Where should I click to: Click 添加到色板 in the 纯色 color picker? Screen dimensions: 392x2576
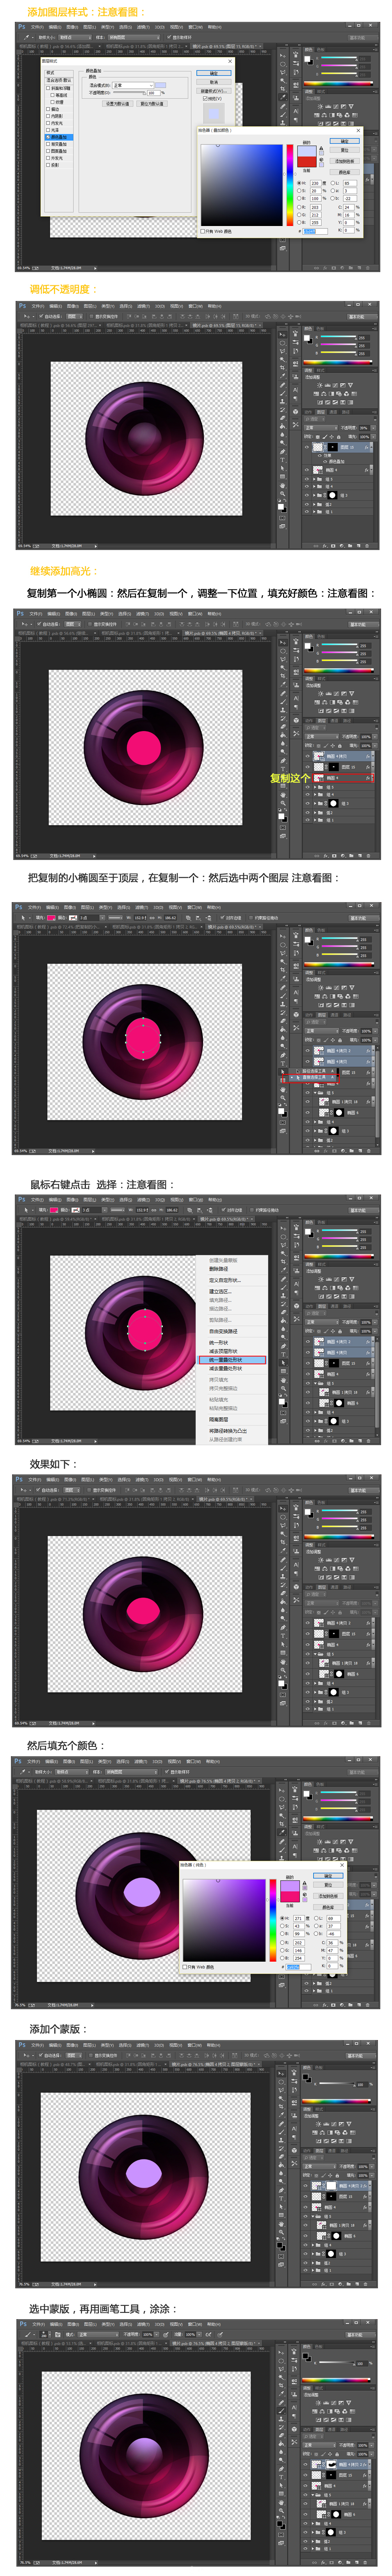point(328,1896)
